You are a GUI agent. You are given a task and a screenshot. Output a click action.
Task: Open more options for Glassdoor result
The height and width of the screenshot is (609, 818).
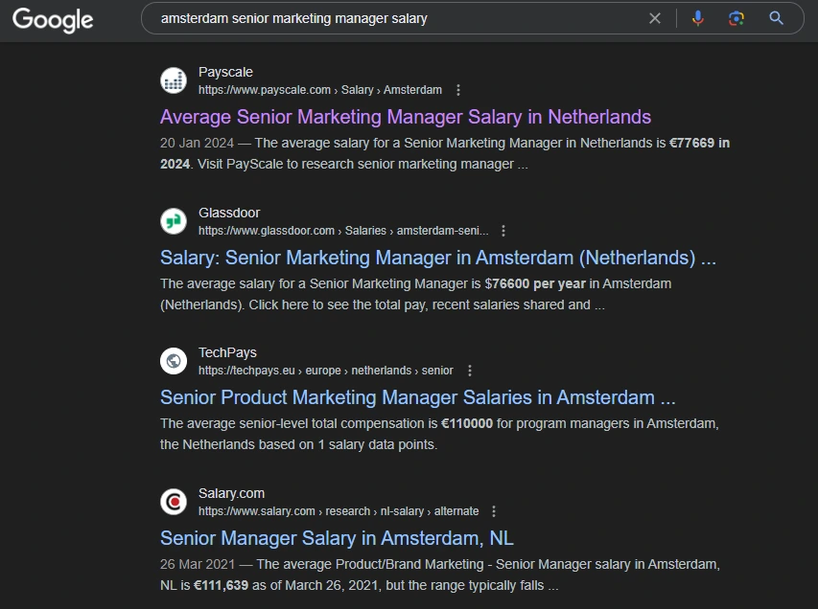coord(503,231)
